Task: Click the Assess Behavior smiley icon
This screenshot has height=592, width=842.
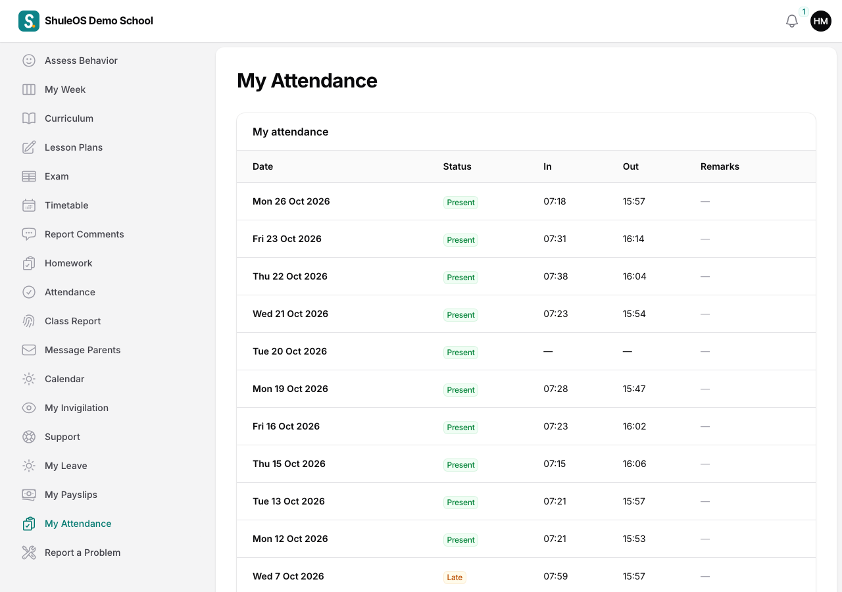Action: coord(29,61)
